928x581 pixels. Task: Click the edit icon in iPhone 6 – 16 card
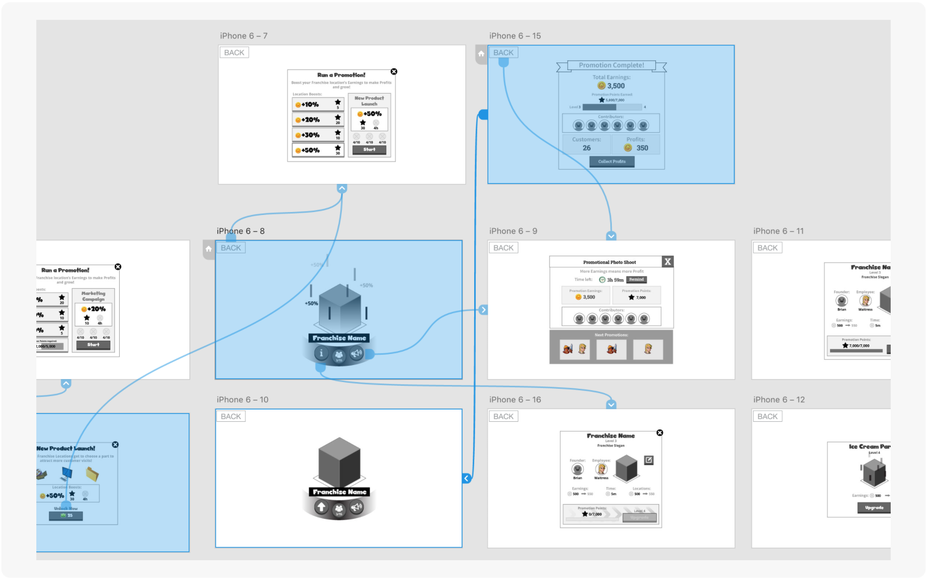[649, 460]
